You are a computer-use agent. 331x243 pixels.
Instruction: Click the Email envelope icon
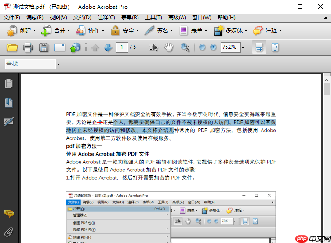59,47
